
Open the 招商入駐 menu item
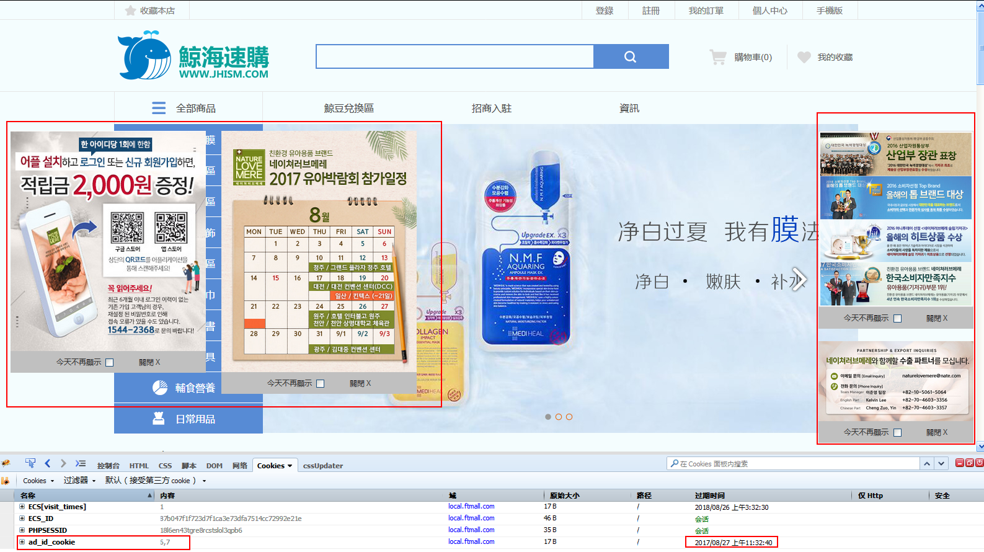(492, 108)
